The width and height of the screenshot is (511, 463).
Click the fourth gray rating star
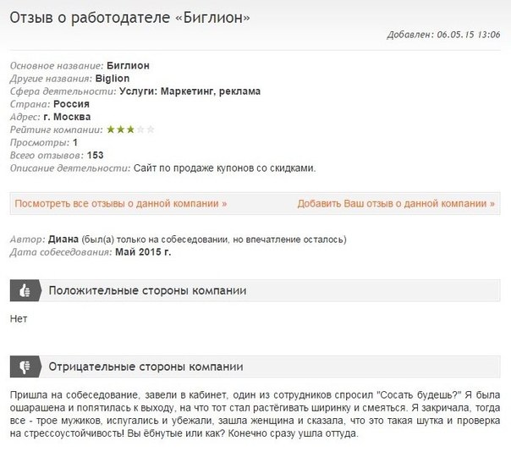tap(140, 130)
